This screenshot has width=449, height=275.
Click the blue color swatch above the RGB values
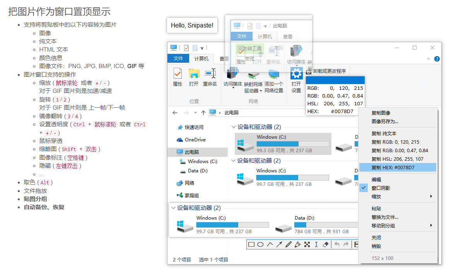pos(335,80)
